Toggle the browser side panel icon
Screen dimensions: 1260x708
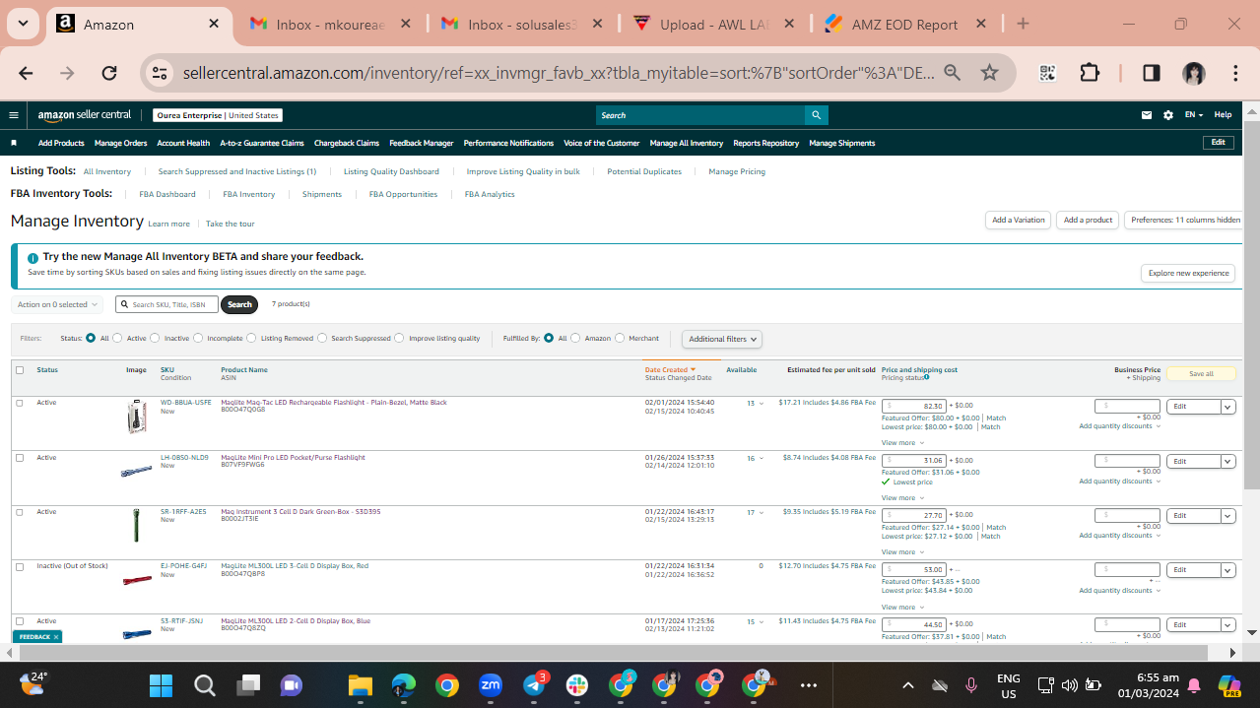click(1152, 73)
